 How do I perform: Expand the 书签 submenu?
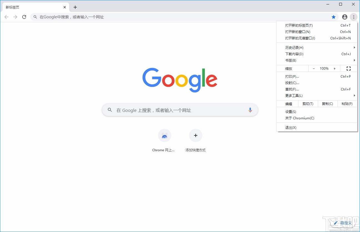[x=291, y=60]
